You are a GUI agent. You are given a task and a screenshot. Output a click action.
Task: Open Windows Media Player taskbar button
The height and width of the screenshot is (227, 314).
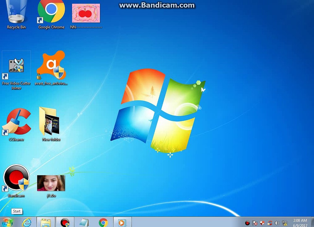[122, 222]
